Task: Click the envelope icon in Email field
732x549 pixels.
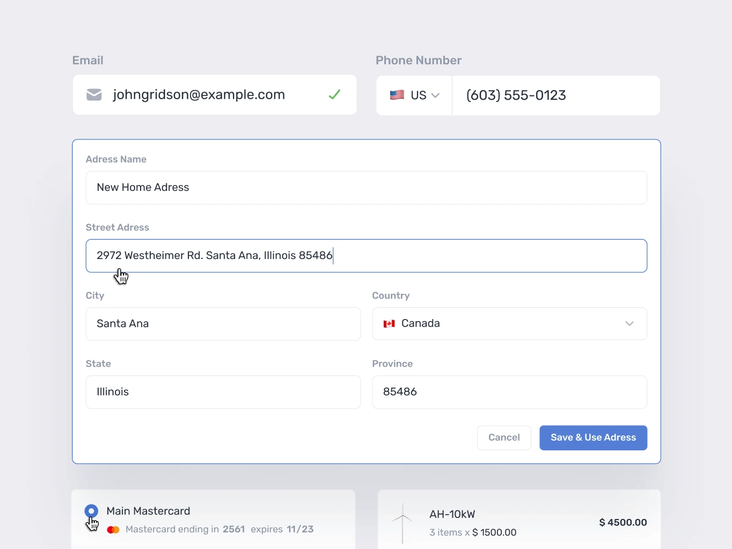Action: (x=94, y=95)
